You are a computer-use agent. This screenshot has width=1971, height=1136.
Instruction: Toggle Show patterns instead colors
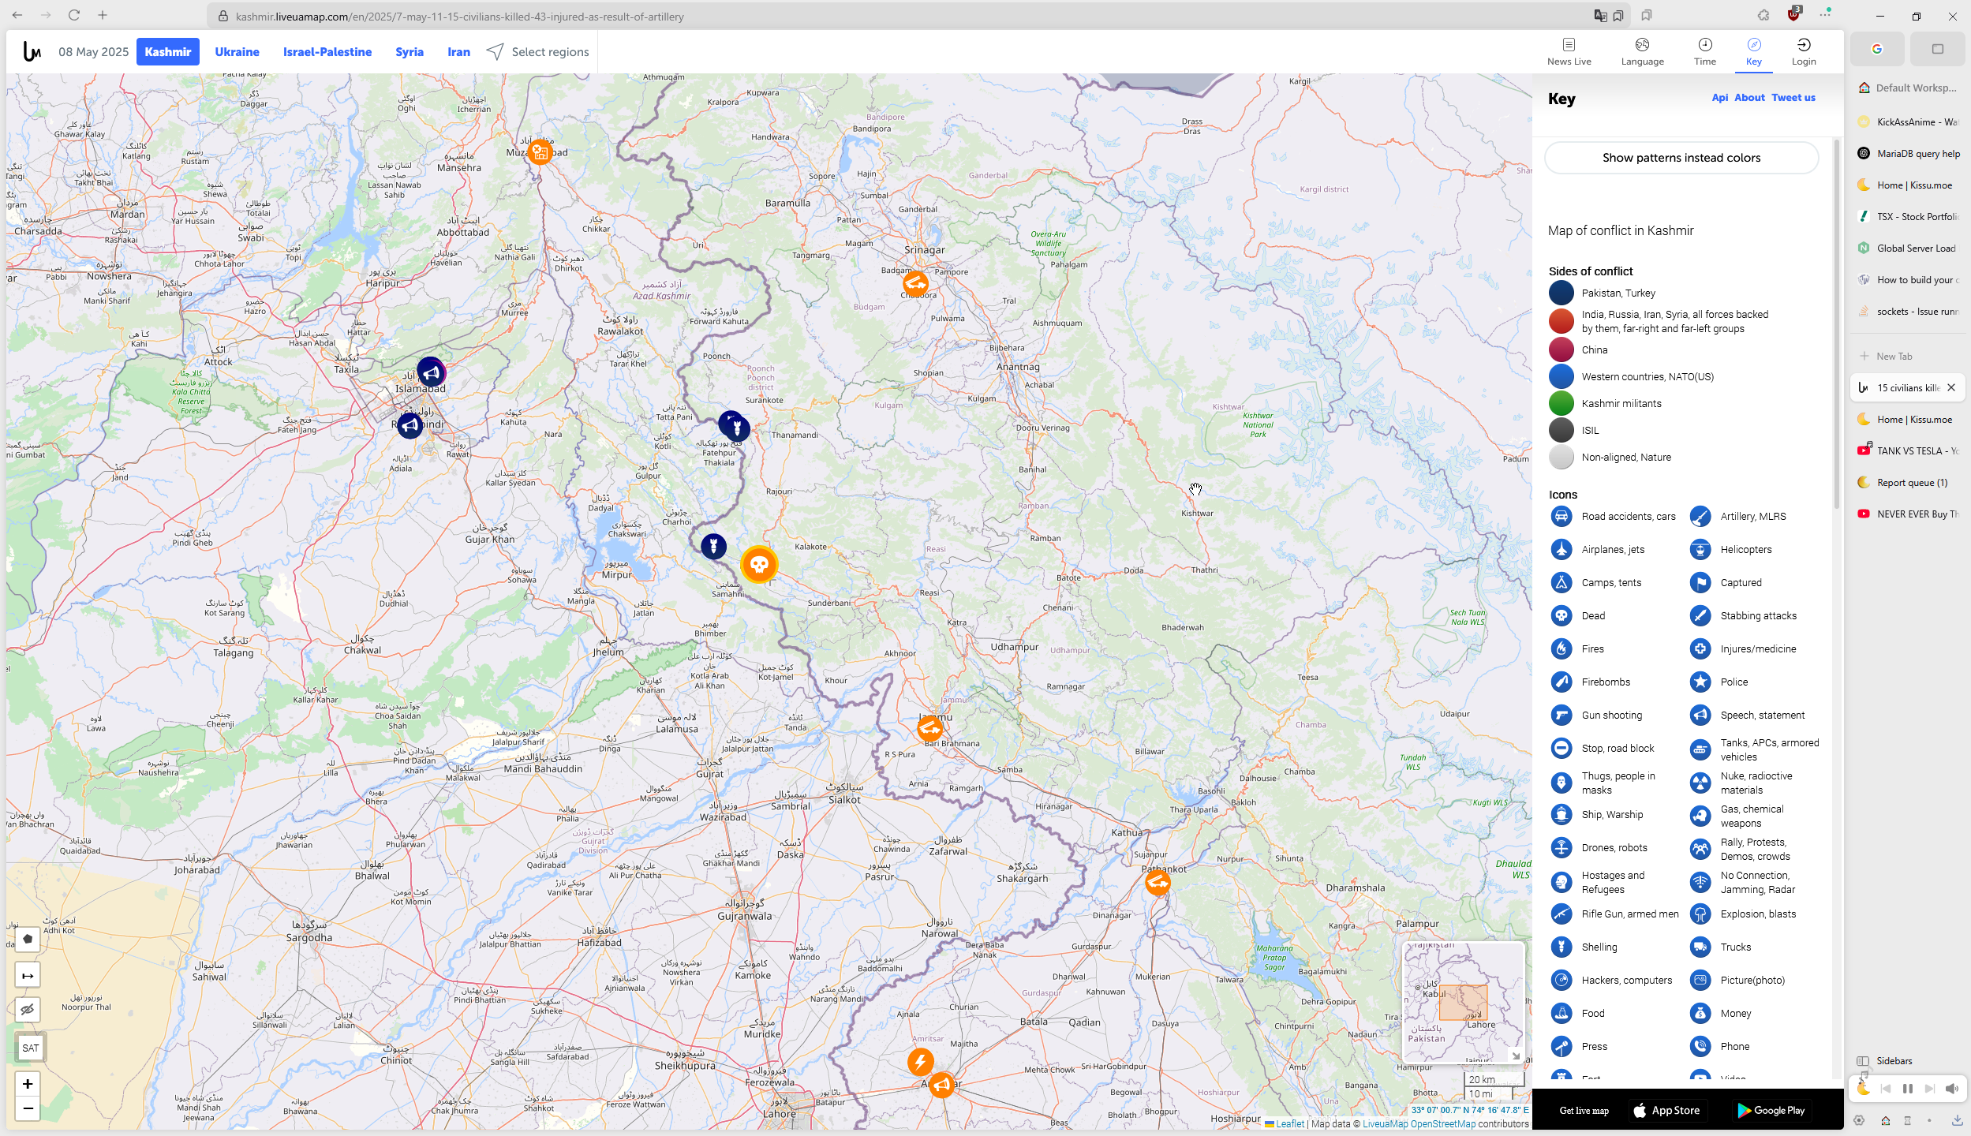1681,158
